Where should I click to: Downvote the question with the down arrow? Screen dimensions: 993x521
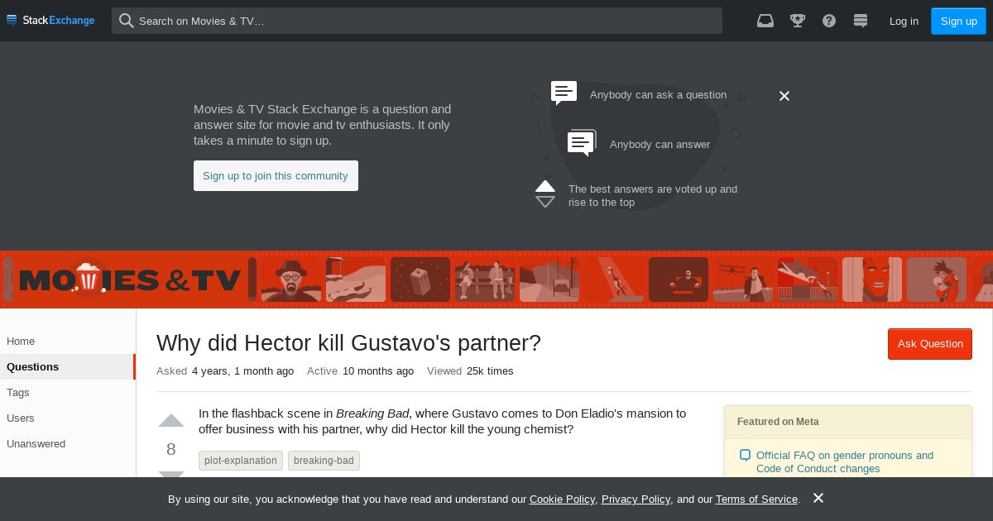[x=171, y=475]
